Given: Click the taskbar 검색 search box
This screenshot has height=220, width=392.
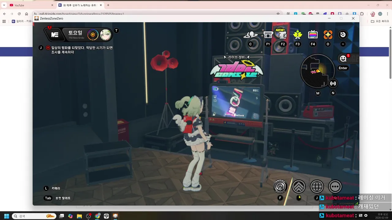Looking at the screenshot, I should 34,216.
